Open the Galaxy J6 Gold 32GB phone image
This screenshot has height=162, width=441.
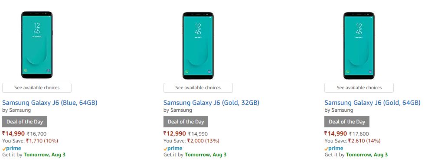coord(198,45)
